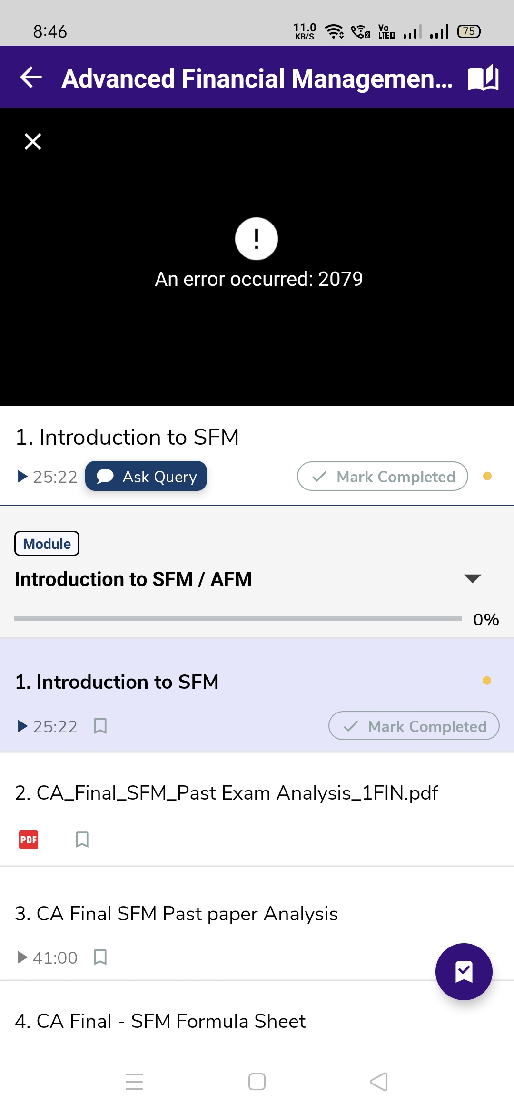
Task: Click the module progress bar
Action: coord(238,618)
